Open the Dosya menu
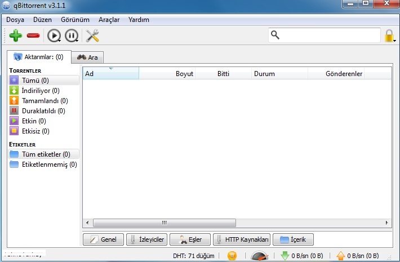This screenshot has height=262, width=400. coord(16,19)
